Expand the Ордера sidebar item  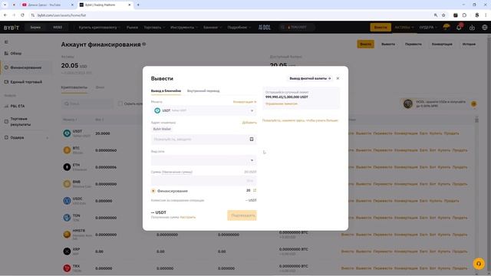pos(27,137)
